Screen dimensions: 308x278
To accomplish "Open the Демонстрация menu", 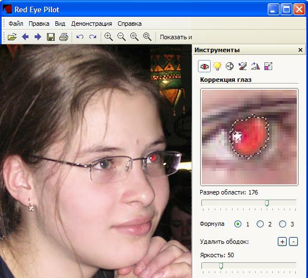I will 92,24.
